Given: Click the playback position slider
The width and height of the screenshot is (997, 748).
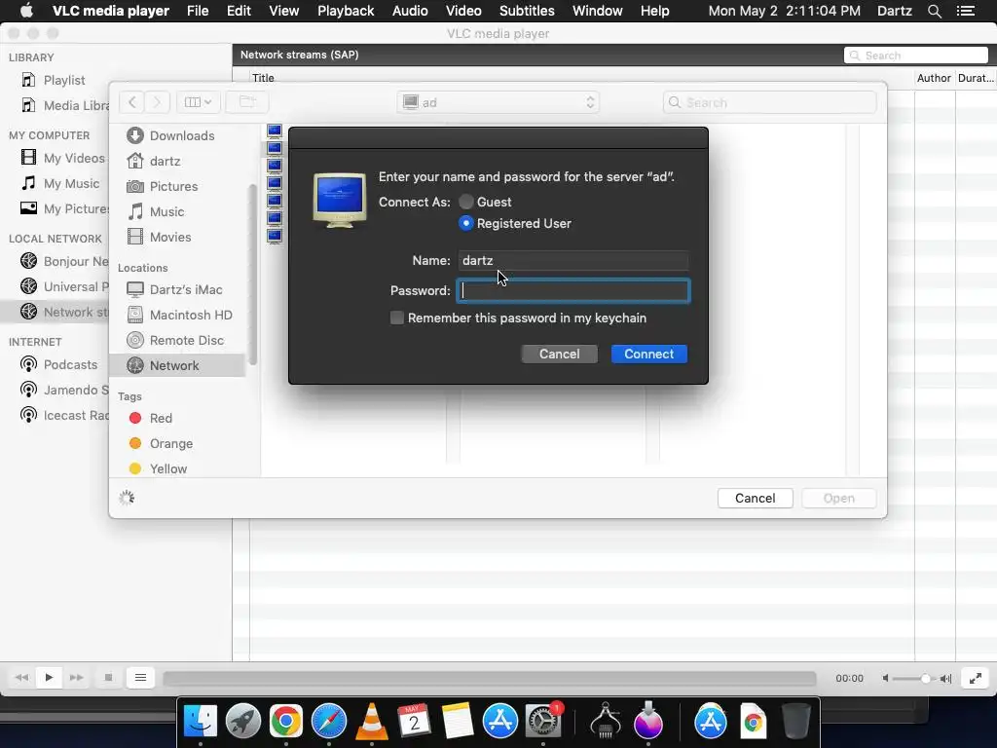Looking at the screenshot, I should coord(490,678).
